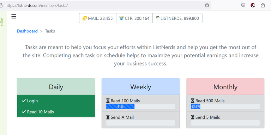The image size is (271, 135).
Task: Click the LISTNERDS token icon
Action: click(x=157, y=18)
